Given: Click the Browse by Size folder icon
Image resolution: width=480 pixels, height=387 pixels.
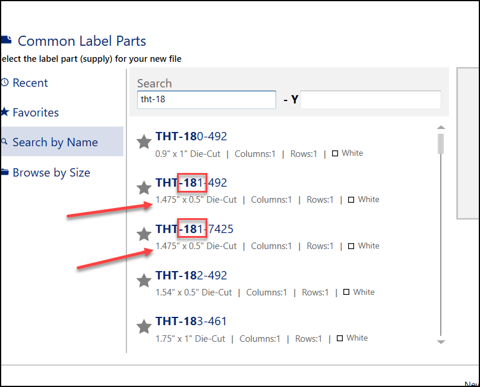Looking at the screenshot, I should click(x=5, y=172).
